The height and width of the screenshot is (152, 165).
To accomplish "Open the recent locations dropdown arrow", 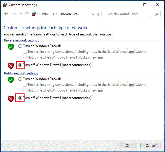I will point(21,14).
